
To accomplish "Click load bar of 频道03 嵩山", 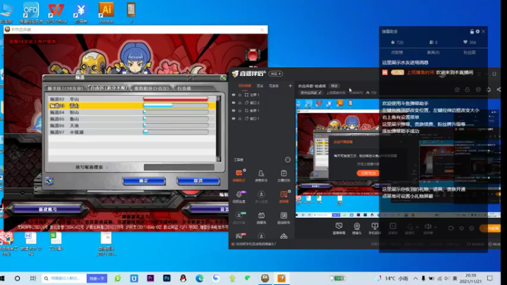I will 176,106.
